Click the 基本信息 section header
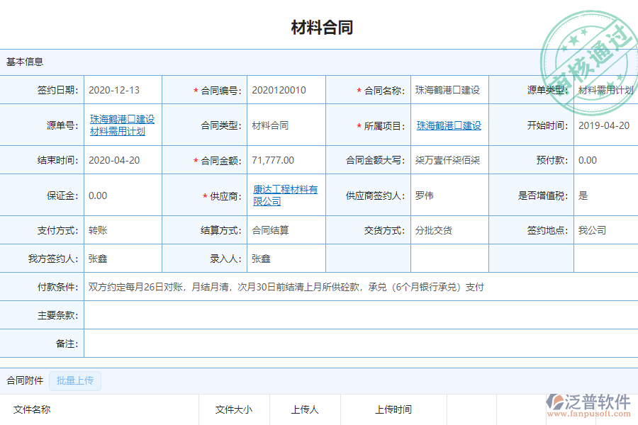This screenshot has height=425, width=638. pos(24,62)
